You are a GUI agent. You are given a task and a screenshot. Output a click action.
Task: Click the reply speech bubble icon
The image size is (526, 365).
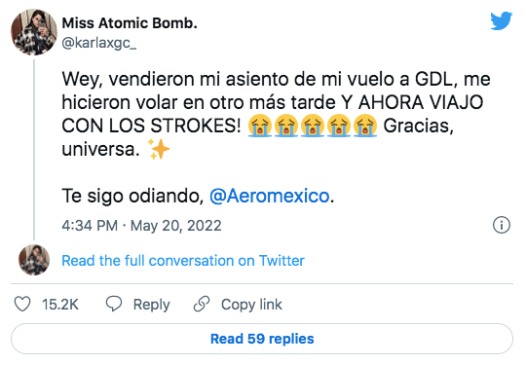tap(114, 304)
